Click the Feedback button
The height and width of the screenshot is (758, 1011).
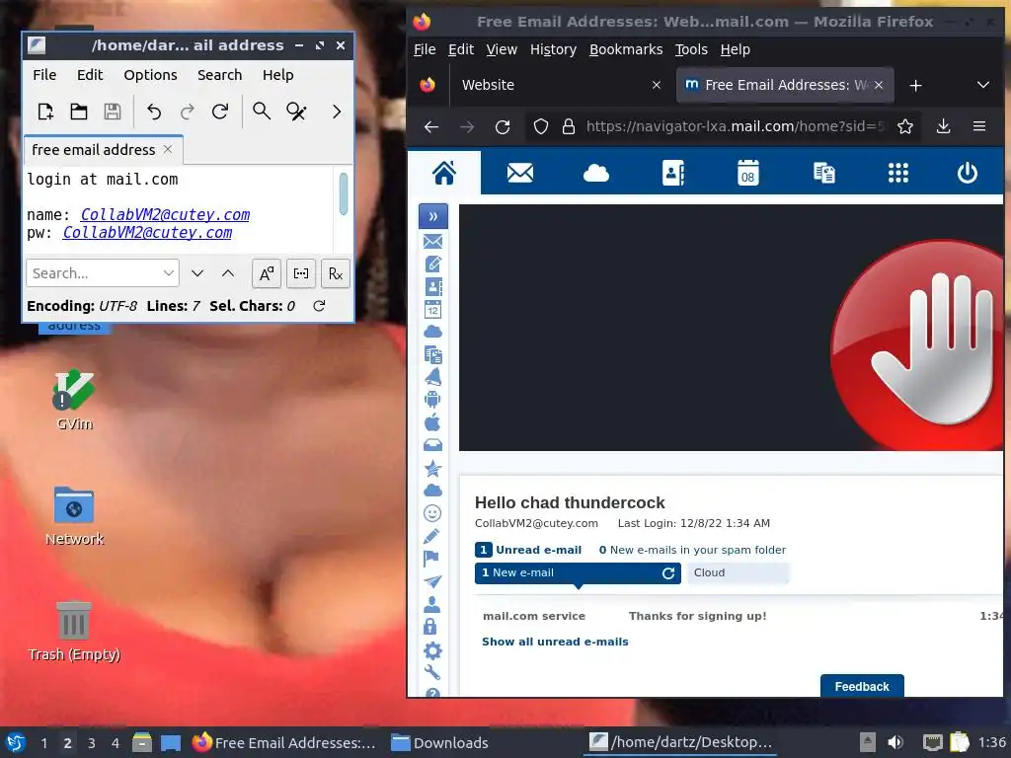coord(861,687)
